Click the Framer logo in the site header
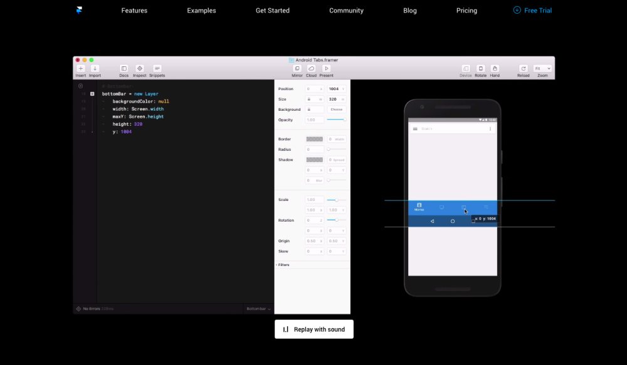Screen dimensions: 627x365 coord(79,10)
